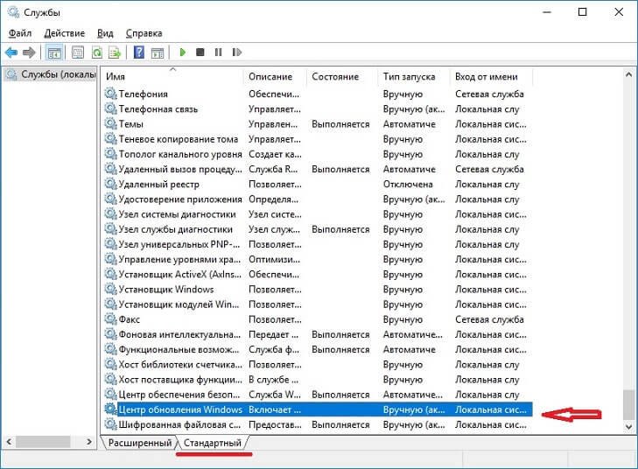Click gear icon of Центр обновления Windows
Image resolution: width=638 pixels, height=469 pixels.
[110, 409]
